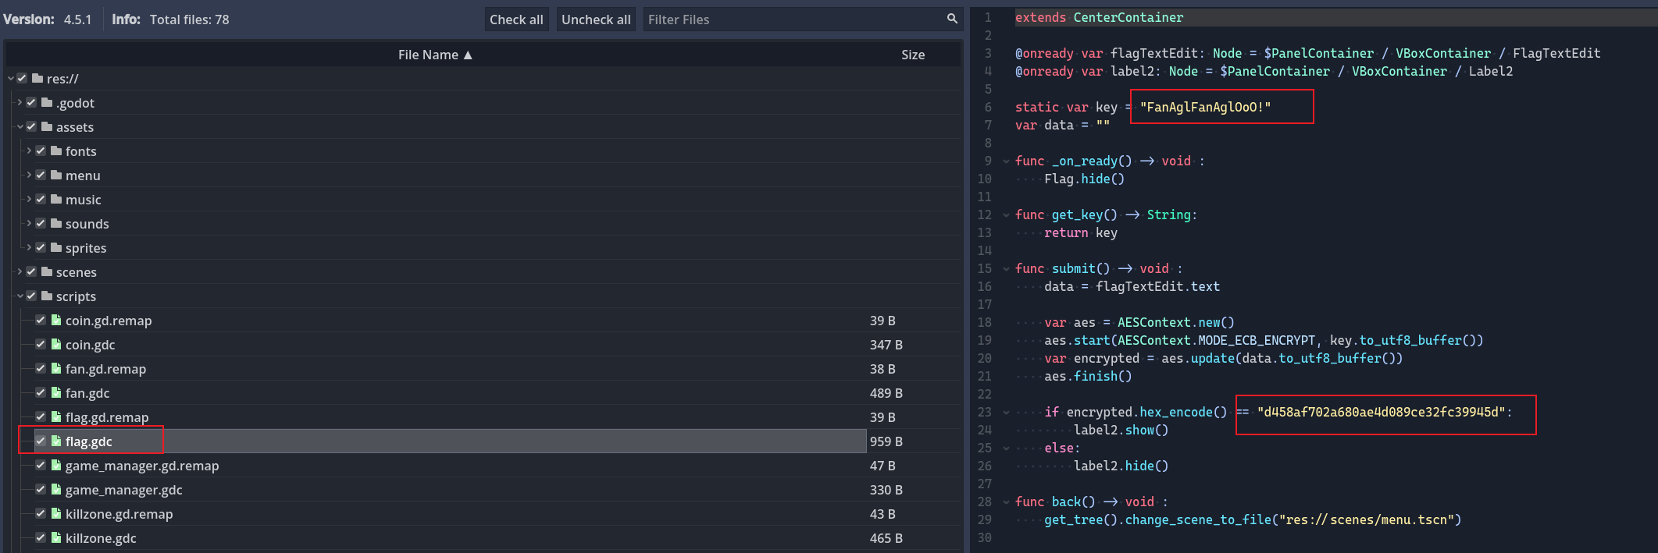Image resolution: width=1658 pixels, height=553 pixels.
Task: Toggle the checkbox for sprites folder
Action: click(x=41, y=247)
